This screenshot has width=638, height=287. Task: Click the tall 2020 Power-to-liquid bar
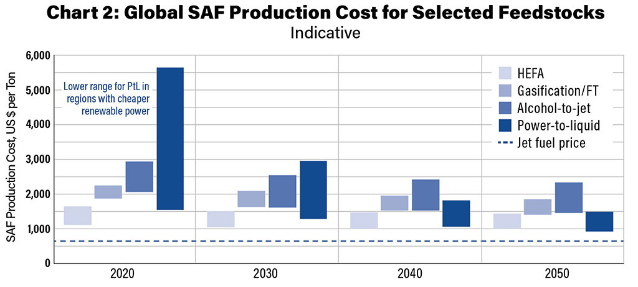[169, 139]
